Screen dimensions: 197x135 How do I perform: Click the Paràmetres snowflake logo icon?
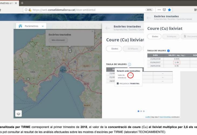pos(20,26)
